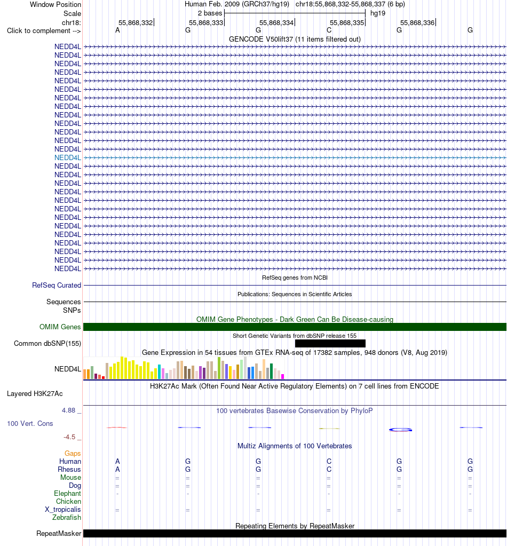This screenshot has width=507, height=546.
Task: Click base C in the Rhesus alignment row
Action: pos(329,469)
